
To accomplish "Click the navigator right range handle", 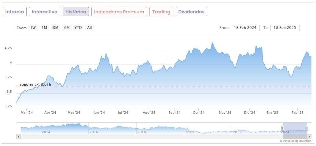I will (307, 128).
